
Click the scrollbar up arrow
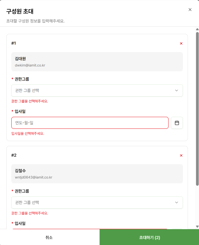[x=197, y=29]
